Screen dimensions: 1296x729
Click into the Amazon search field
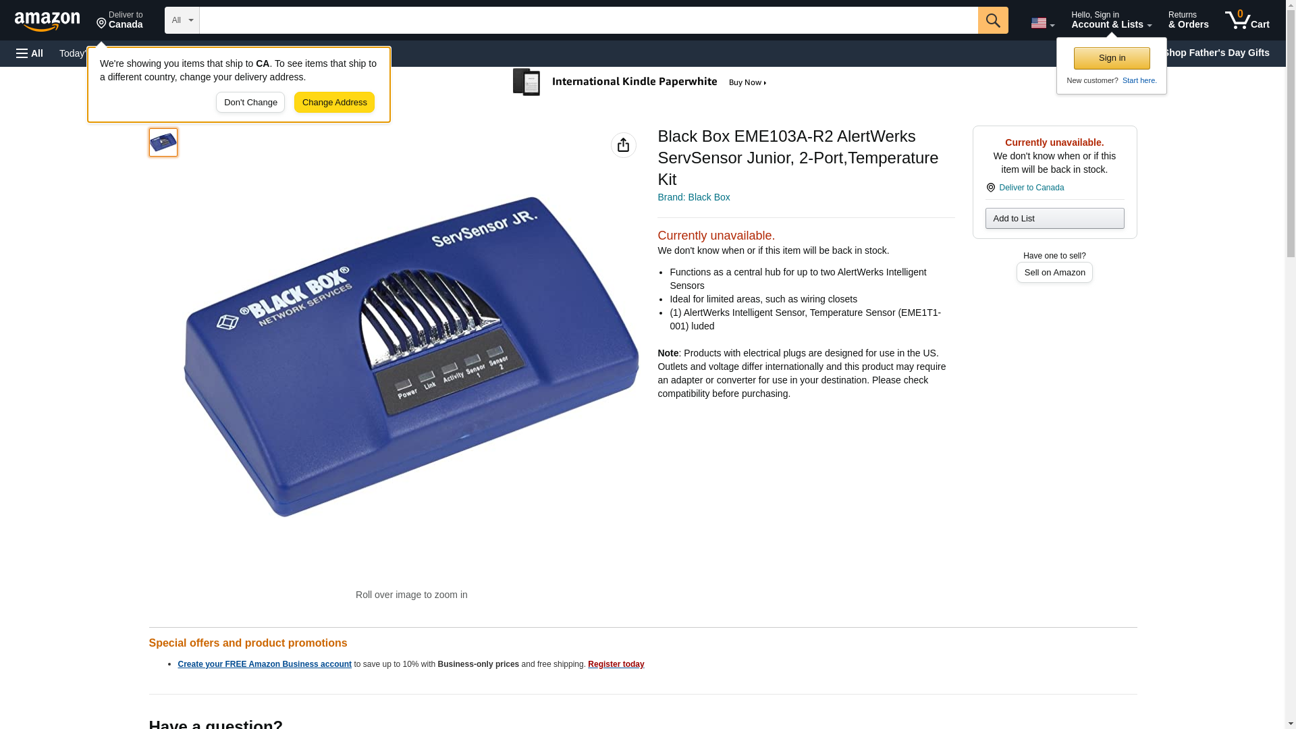(x=589, y=20)
